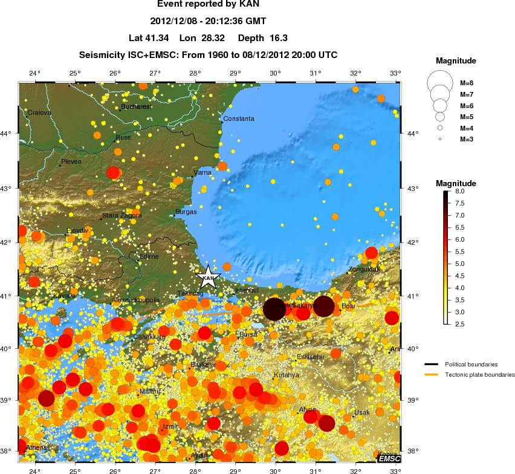Viewport: 515px width, 474px height.
Task: Click the Plovdiv city label
Action: point(77,230)
